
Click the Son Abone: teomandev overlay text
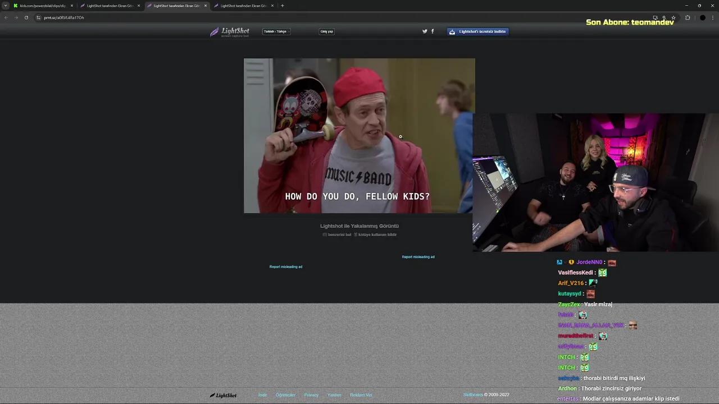pyautogui.click(x=630, y=22)
